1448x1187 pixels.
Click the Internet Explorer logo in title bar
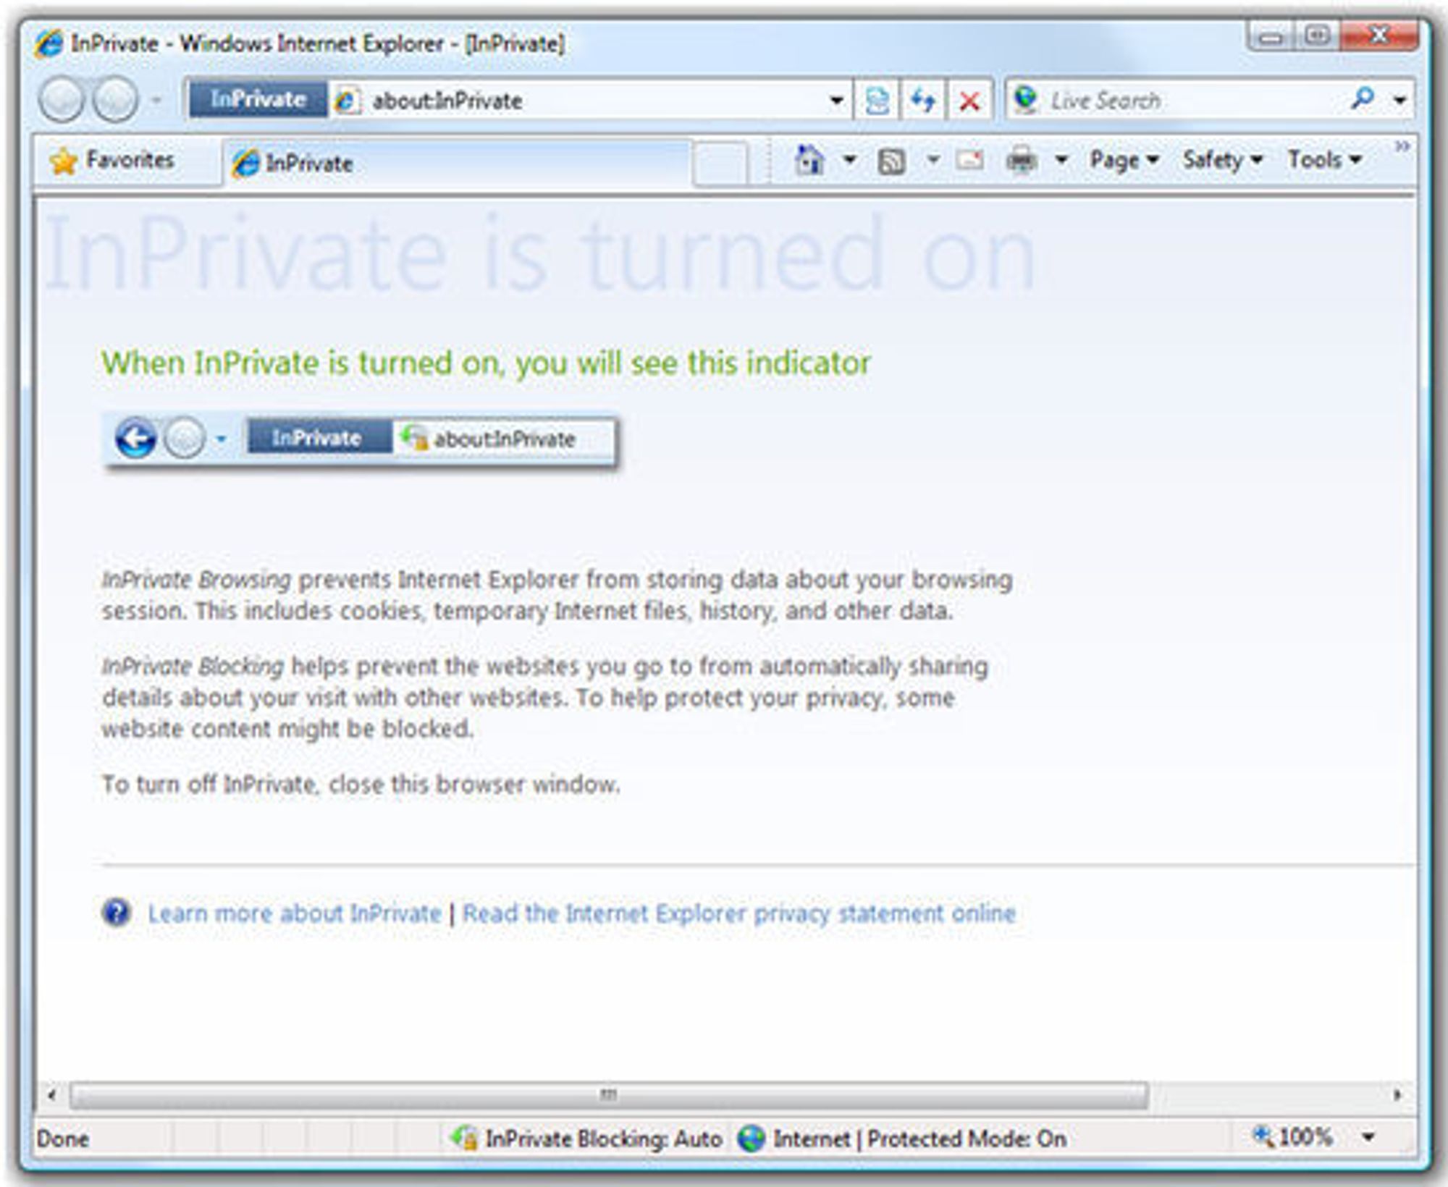(x=49, y=43)
